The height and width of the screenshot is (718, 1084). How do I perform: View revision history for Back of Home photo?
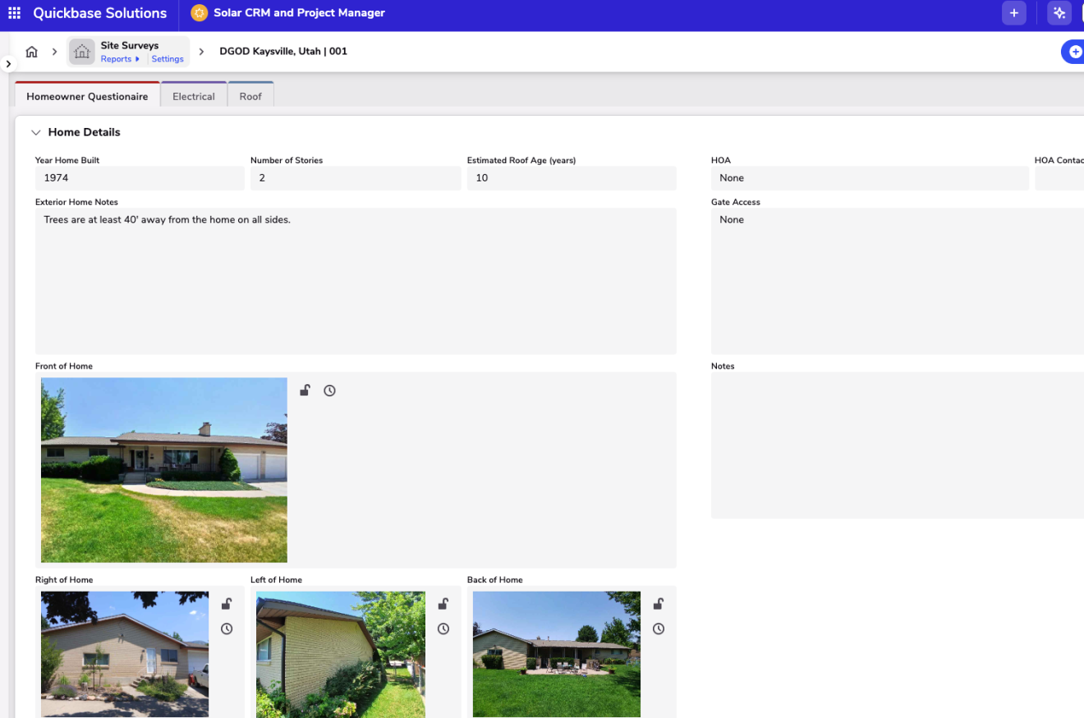click(659, 629)
